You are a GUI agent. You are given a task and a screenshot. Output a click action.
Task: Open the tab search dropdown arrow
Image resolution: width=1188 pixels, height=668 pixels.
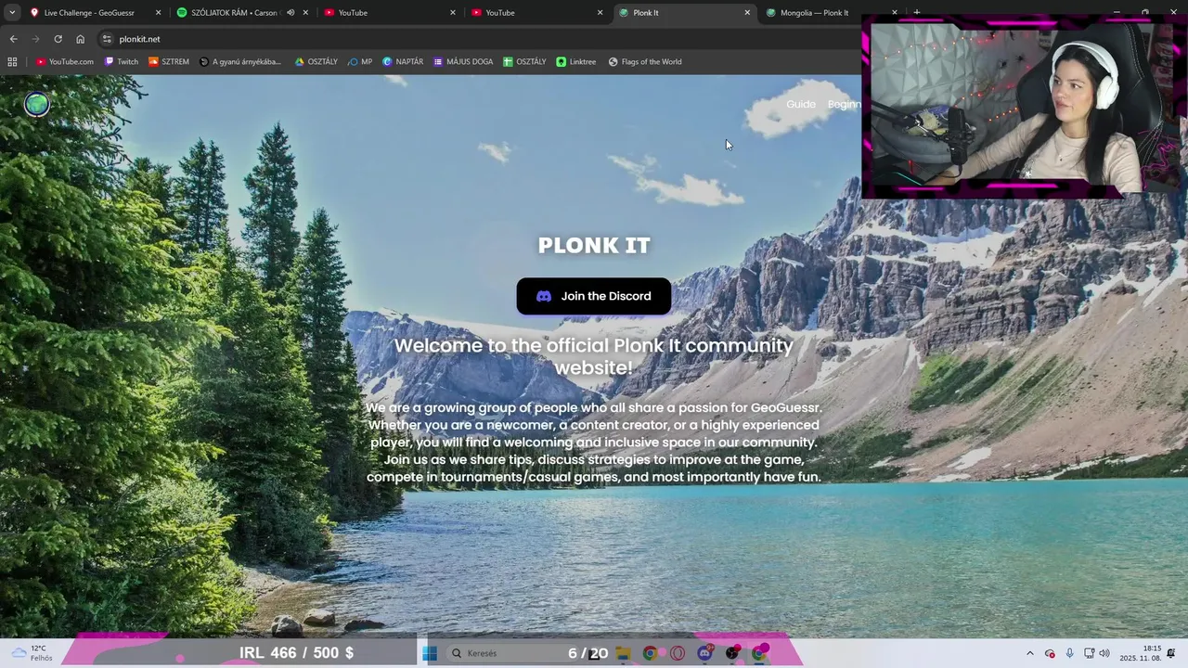[x=12, y=13]
